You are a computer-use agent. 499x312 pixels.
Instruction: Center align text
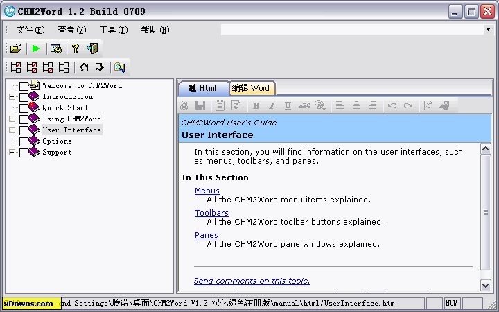[x=356, y=105]
